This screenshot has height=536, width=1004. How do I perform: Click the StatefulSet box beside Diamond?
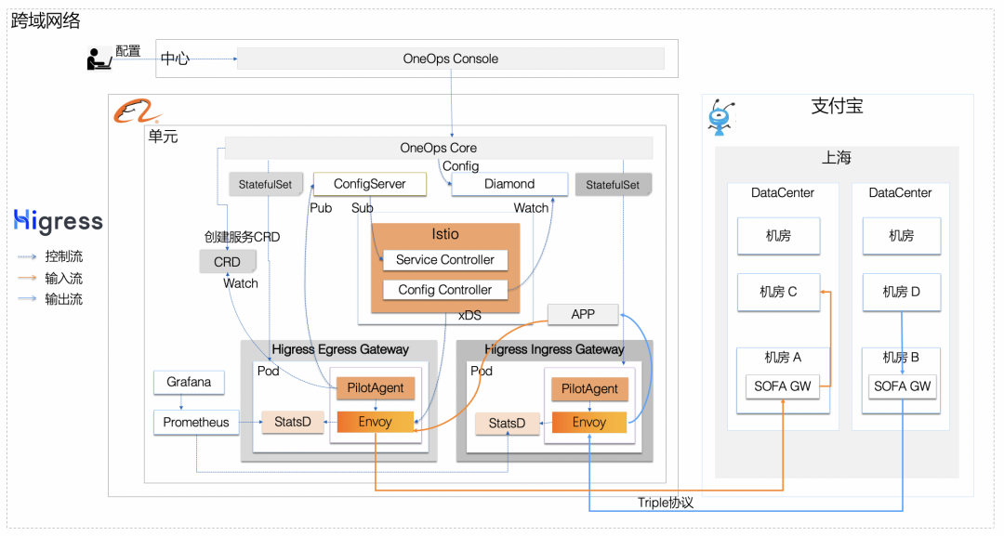pyautogui.click(x=613, y=185)
